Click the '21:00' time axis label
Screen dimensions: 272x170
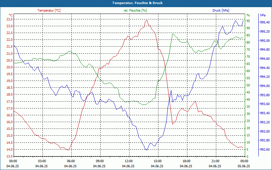pyautogui.click(x=216, y=161)
